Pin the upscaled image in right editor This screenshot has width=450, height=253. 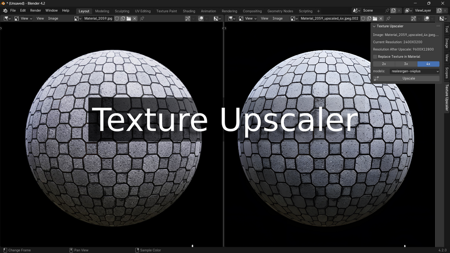(388, 18)
